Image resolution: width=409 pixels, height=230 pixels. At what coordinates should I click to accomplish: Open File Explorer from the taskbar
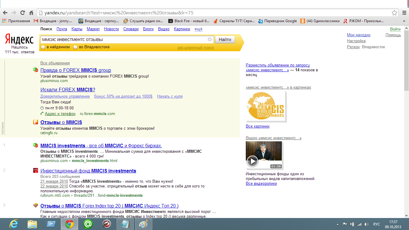point(32,224)
